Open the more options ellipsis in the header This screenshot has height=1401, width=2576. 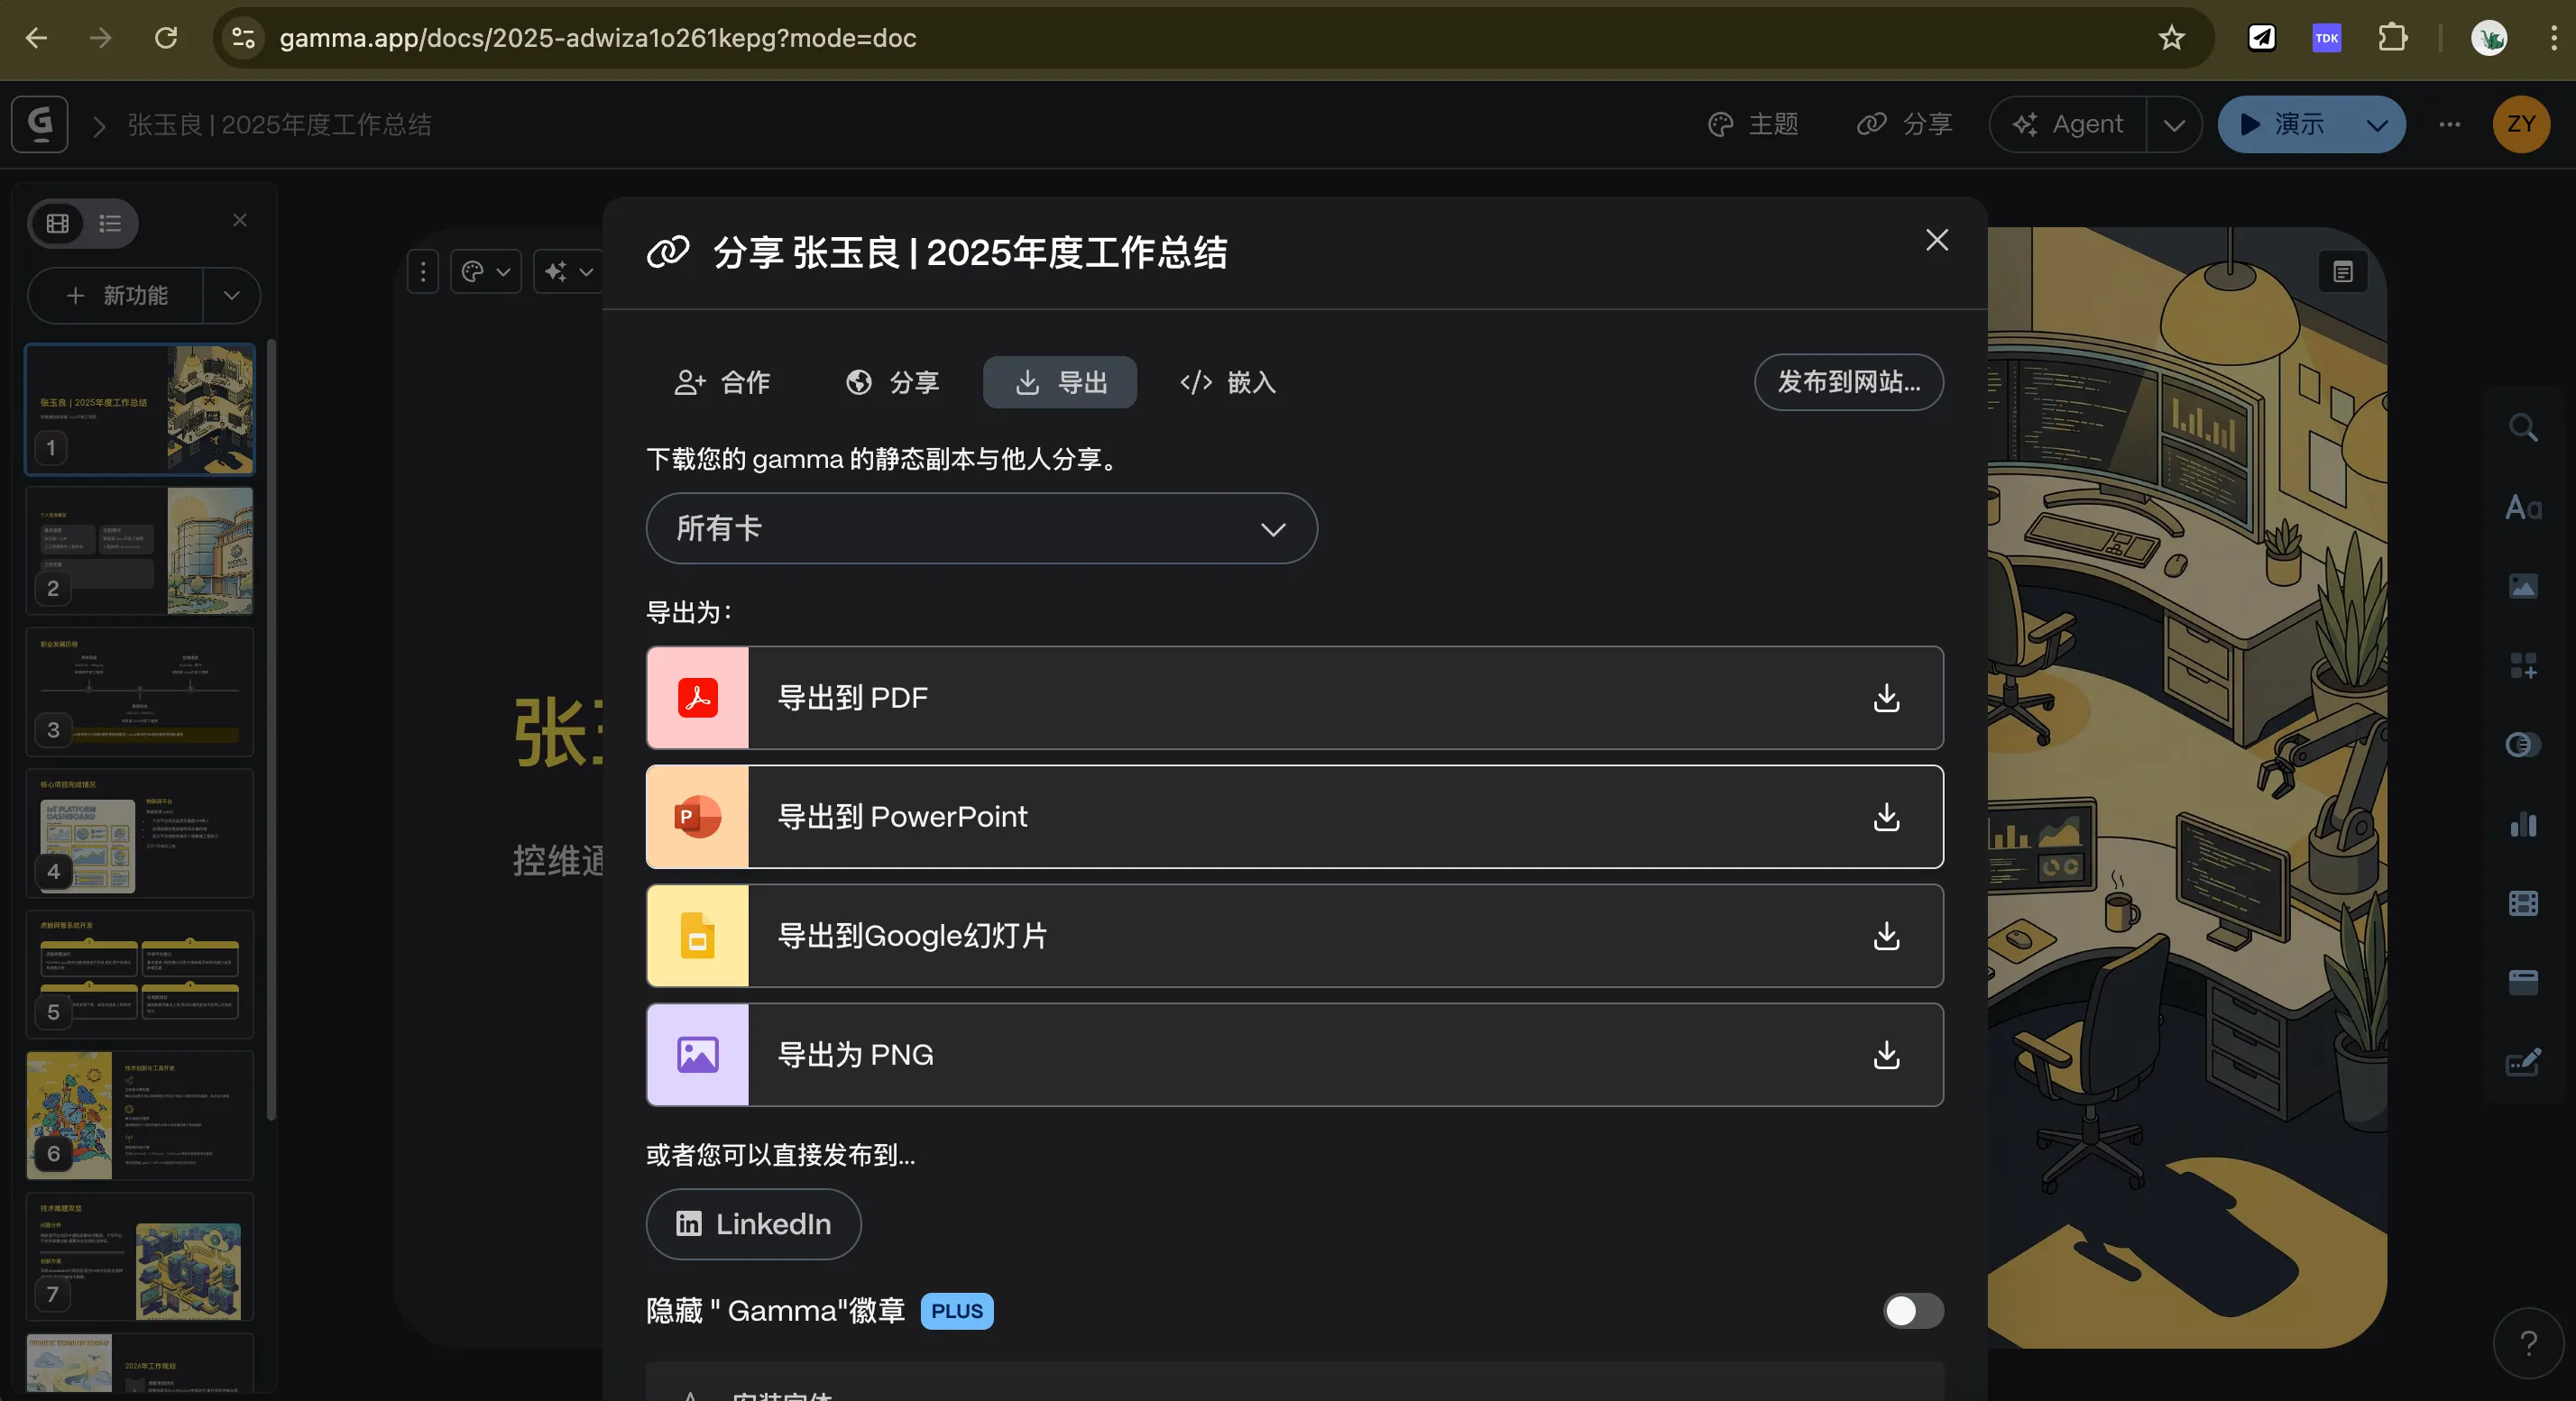coord(2449,124)
